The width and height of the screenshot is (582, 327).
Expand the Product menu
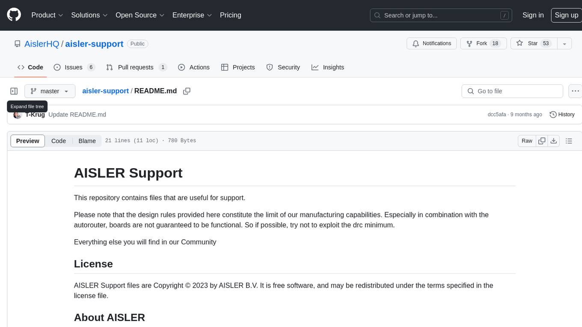(47, 15)
